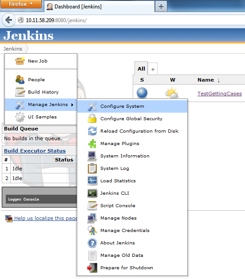Open Manage Plugins from the menu
245x279 pixels.
[x=132, y=144]
